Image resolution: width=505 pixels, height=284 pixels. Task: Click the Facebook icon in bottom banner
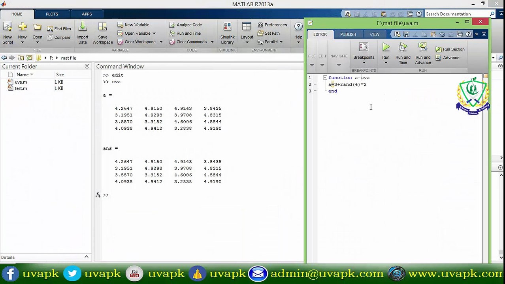pyautogui.click(x=10, y=274)
